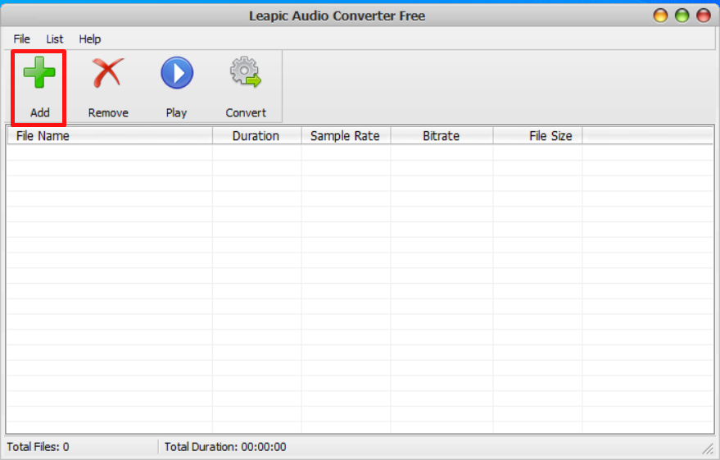Viewport: 720px width, 460px height.
Task: Click the Total Files: 0 status text
Action: click(x=38, y=447)
